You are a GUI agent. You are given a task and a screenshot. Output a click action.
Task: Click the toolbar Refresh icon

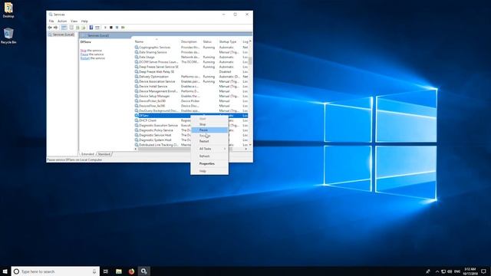(77, 28)
